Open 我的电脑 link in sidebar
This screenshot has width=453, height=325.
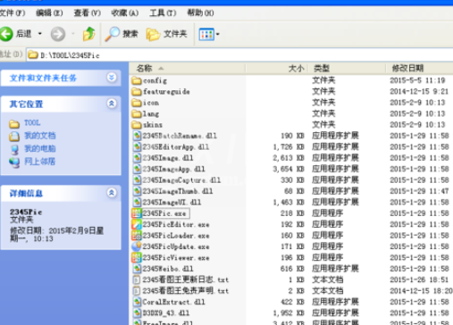(x=40, y=148)
